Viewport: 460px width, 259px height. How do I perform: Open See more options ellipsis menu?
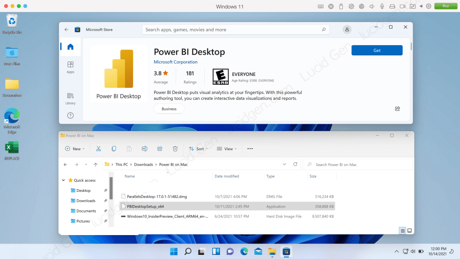[x=250, y=149]
